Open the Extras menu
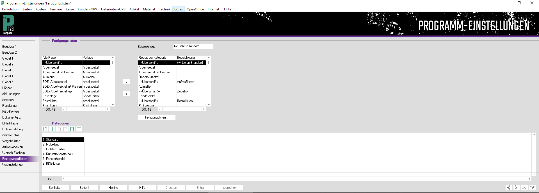539x193 pixels. tap(179, 9)
